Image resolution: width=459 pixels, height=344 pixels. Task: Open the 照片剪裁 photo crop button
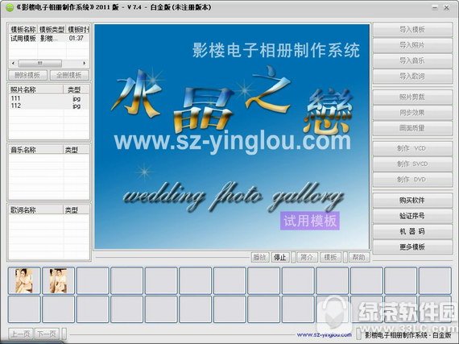(x=412, y=97)
